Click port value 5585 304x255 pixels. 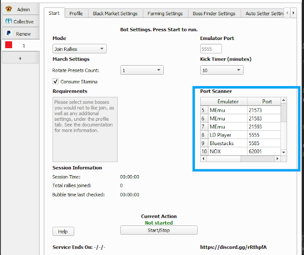coord(254,143)
